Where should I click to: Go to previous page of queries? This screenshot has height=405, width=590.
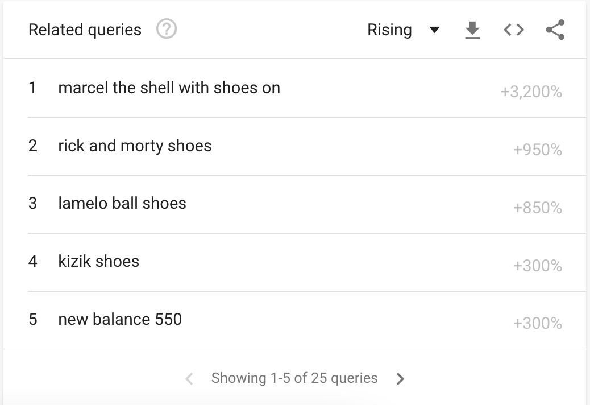coord(190,379)
